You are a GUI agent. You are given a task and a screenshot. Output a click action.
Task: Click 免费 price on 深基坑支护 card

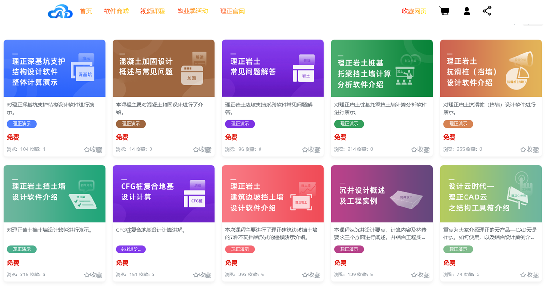[x=13, y=137]
